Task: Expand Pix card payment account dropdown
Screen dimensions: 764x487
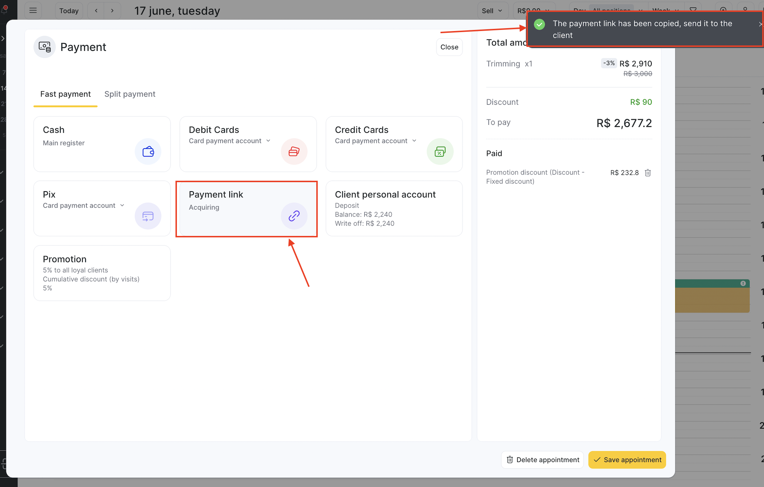Action: (x=84, y=205)
